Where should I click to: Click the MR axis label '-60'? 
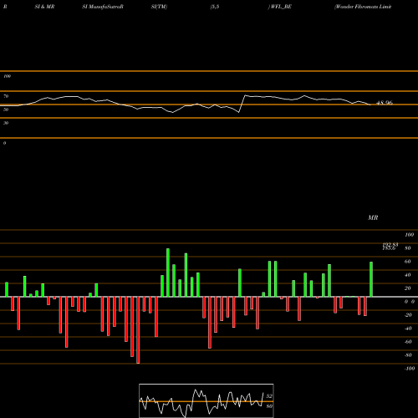pos(408,342)
